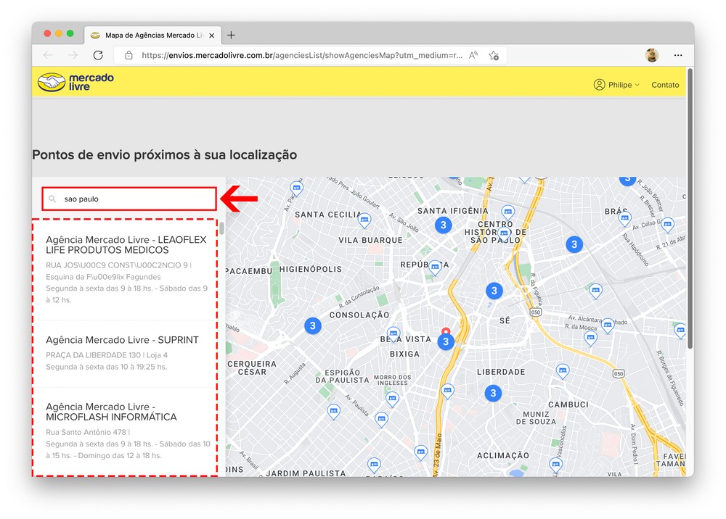The height and width of the screenshot is (519, 726).
Task: Click the red location pin on map
Action: coord(446,333)
